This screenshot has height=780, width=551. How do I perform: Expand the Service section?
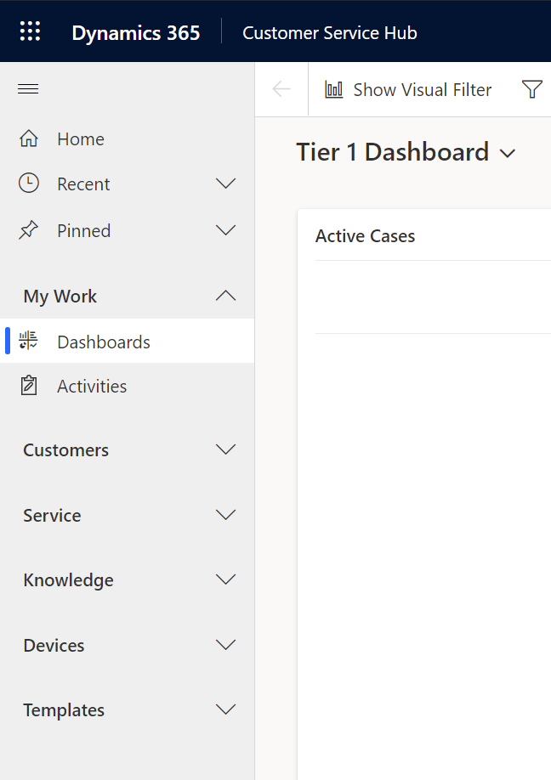(225, 515)
